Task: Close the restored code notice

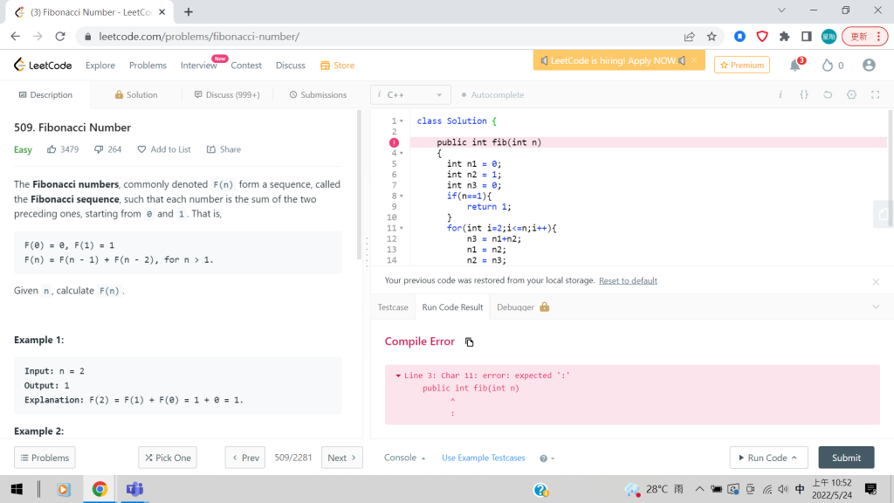Action: pyautogui.click(x=876, y=281)
